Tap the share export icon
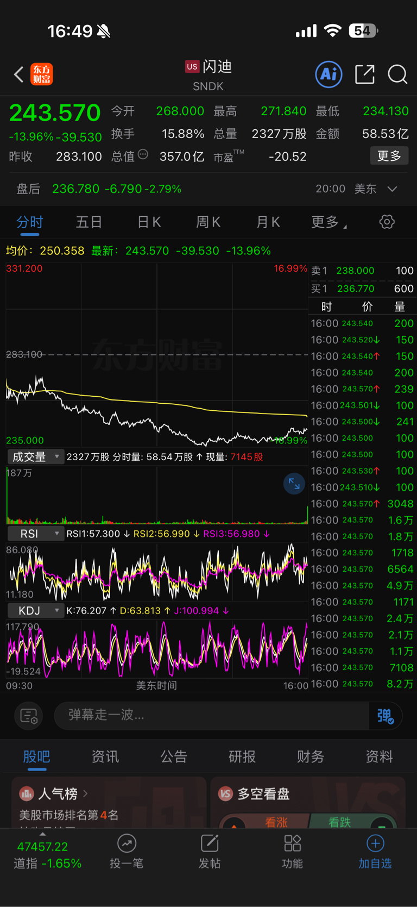 [x=365, y=74]
